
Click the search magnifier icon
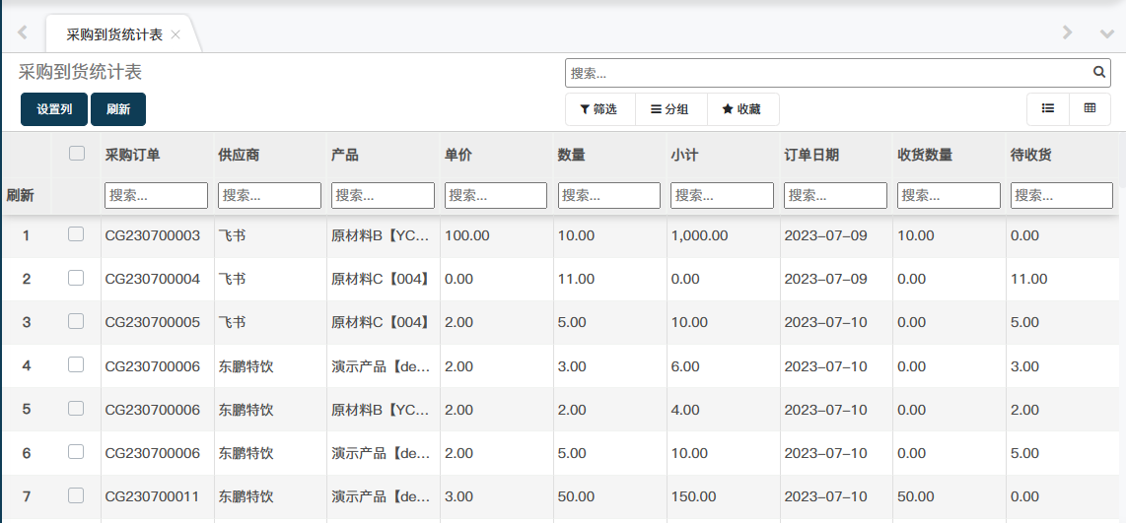tap(1098, 72)
